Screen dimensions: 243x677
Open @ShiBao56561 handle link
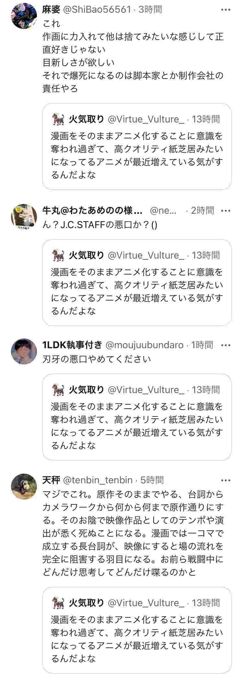[97, 10]
